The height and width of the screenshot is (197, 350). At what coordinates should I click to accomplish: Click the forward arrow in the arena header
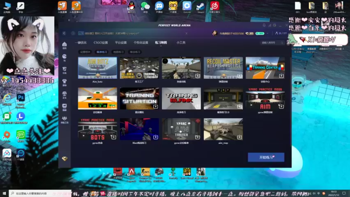click(x=73, y=33)
